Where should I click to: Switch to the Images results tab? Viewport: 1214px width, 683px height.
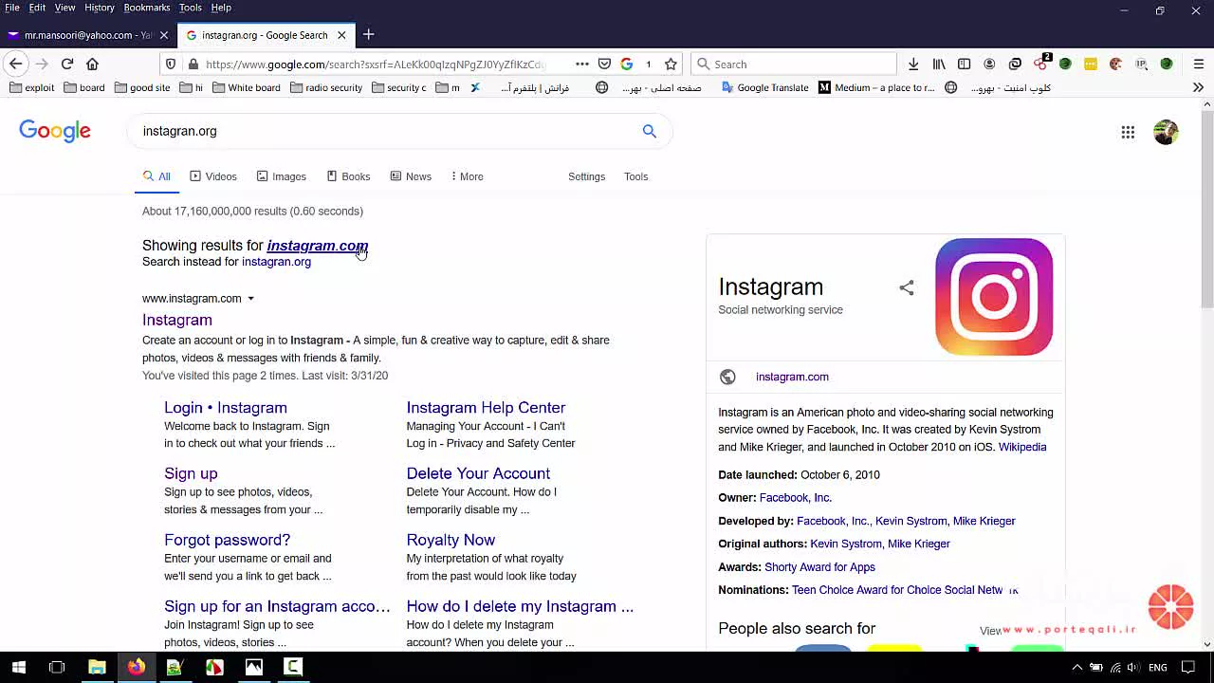click(x=282, y=176)
